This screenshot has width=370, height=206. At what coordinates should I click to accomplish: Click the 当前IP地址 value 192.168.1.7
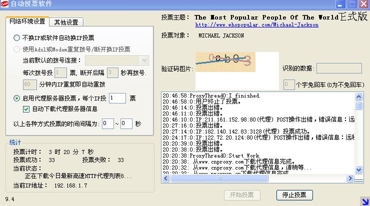coord(71,185)
